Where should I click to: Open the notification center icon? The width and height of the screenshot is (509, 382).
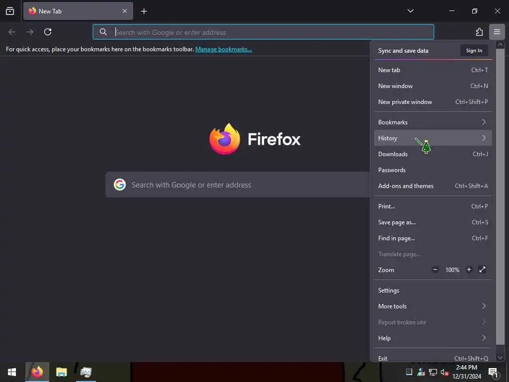pos(494,372)
